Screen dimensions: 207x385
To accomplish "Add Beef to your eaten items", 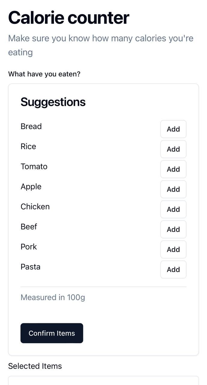I will tap(173, 229).
